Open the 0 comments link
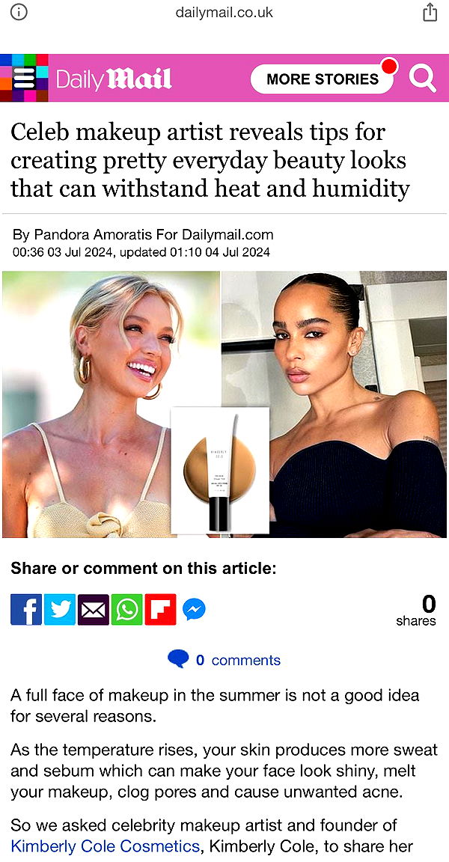Screen dimensions: 449x862 point(239,660)
